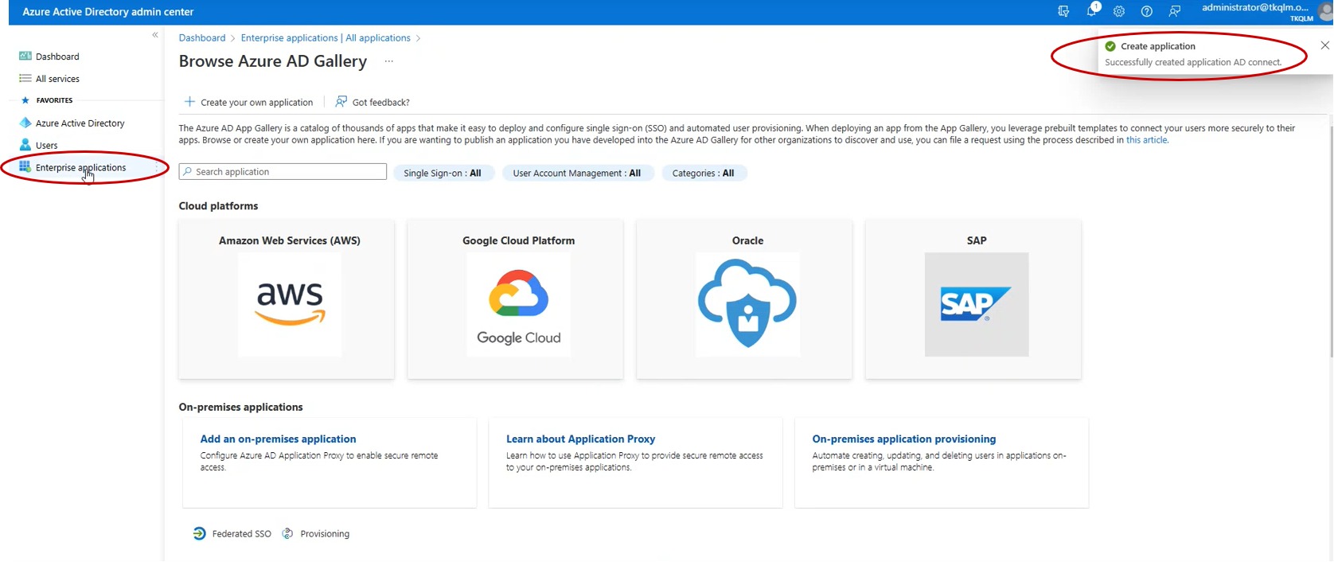Click the Google Cloud Platform title

pyautogui.click(x=518, y=240)
